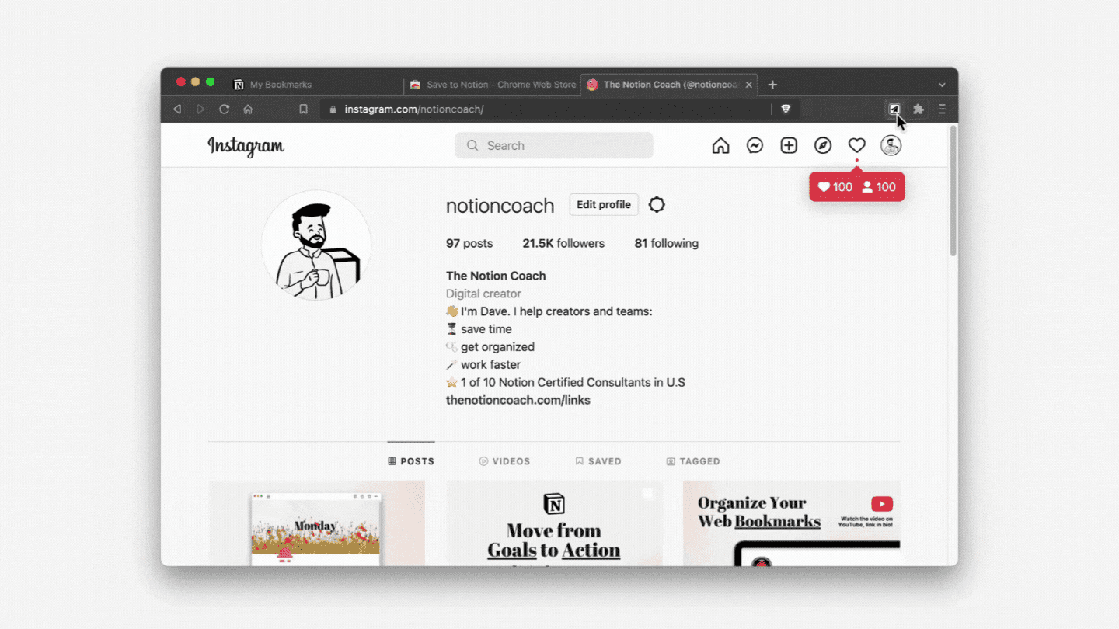Click the Brave shields icon in address bar
Viewport: 1119px width, 629px height.
click(x=786, y=109)
